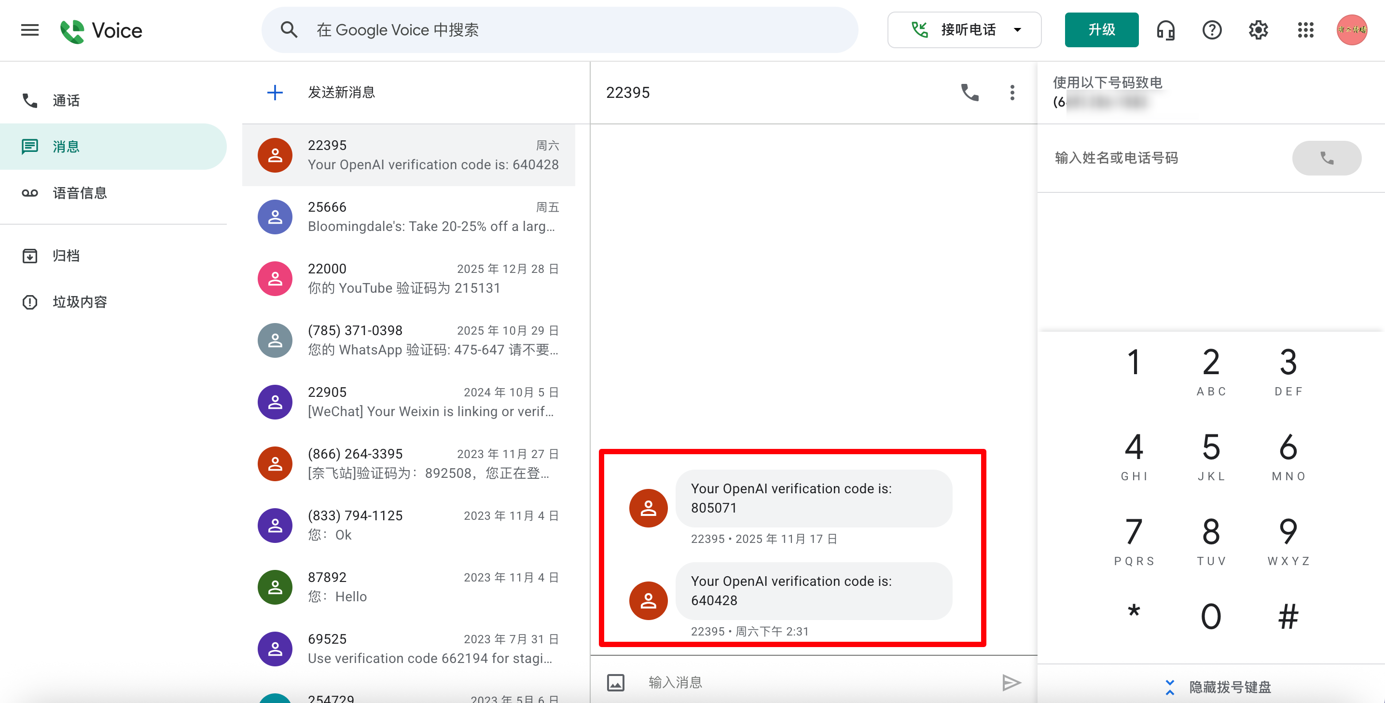1385x703 pixels.
Task: Open the help question mark icon
Action: (x=1211, y=30)
